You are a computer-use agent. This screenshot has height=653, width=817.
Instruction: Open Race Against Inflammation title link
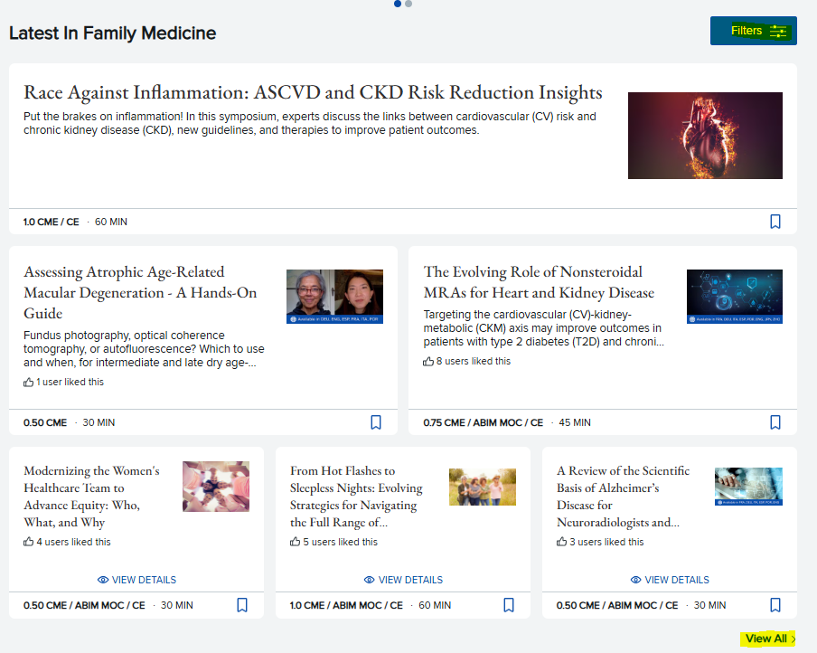point(313,92)
